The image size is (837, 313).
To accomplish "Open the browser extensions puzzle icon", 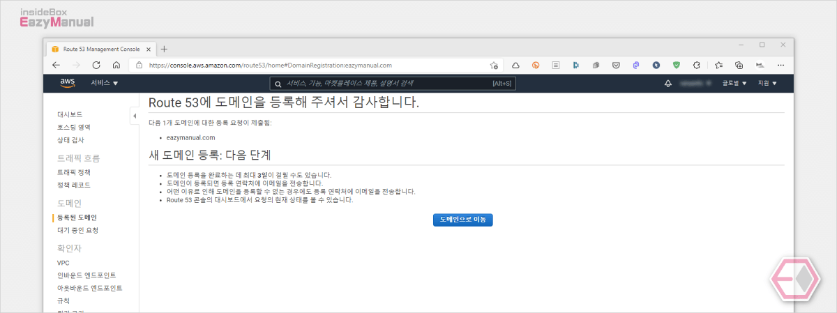I will click(x=697, y=65).
